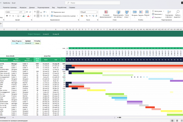183x122 pixels.
Task: Apply percent style format
Action: pyautogui.click(x=87, y=16)
